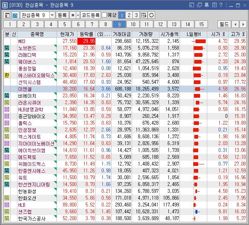Click the 신 badge on 한화오션 row
This screenshot has height=225, width=249.
coord(7,198)
